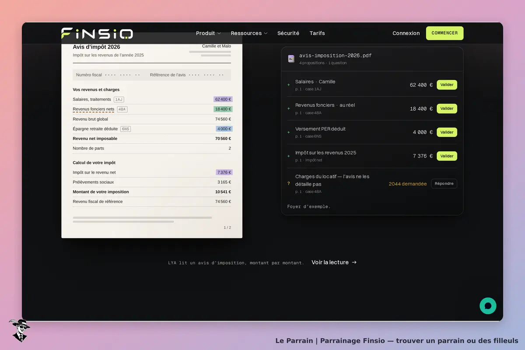Click the Montant de votre imposition label
Viewport: 525px width, 350px height.
[101, 192]
